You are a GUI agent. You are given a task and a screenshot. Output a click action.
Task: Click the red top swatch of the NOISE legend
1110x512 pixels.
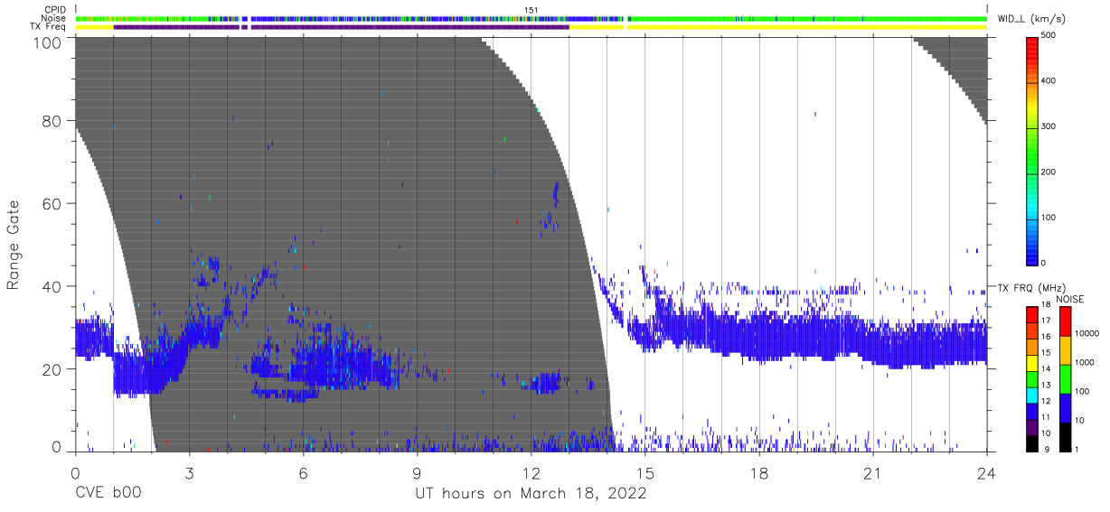[1064, 321]
